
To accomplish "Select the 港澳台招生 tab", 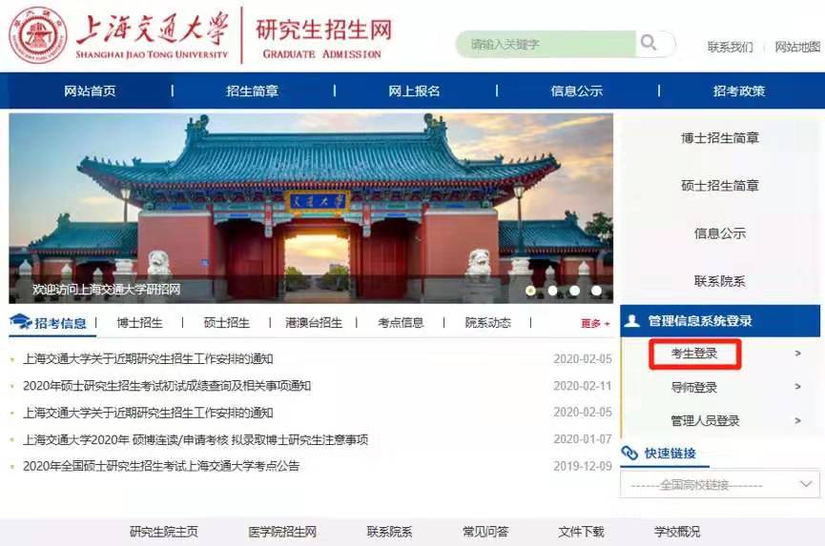I will coord(314,323).
